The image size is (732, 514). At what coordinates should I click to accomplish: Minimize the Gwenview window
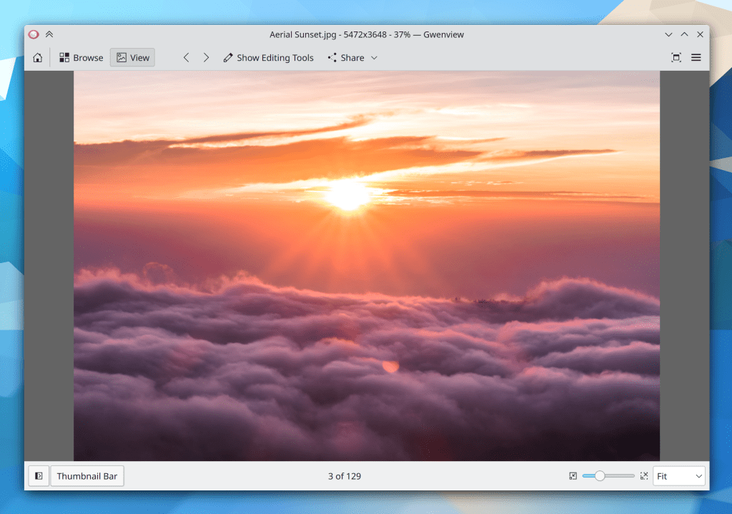[668, 34]
